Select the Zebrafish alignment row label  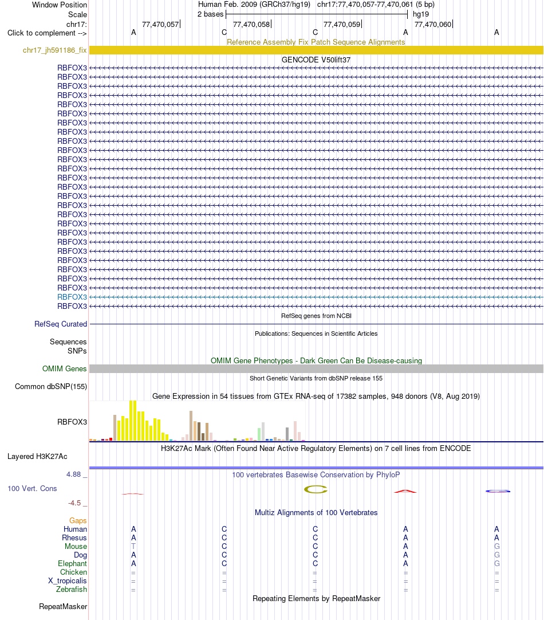[72, 589]
